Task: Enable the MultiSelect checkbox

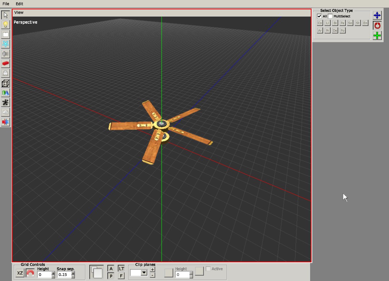Action: [330, 16]
